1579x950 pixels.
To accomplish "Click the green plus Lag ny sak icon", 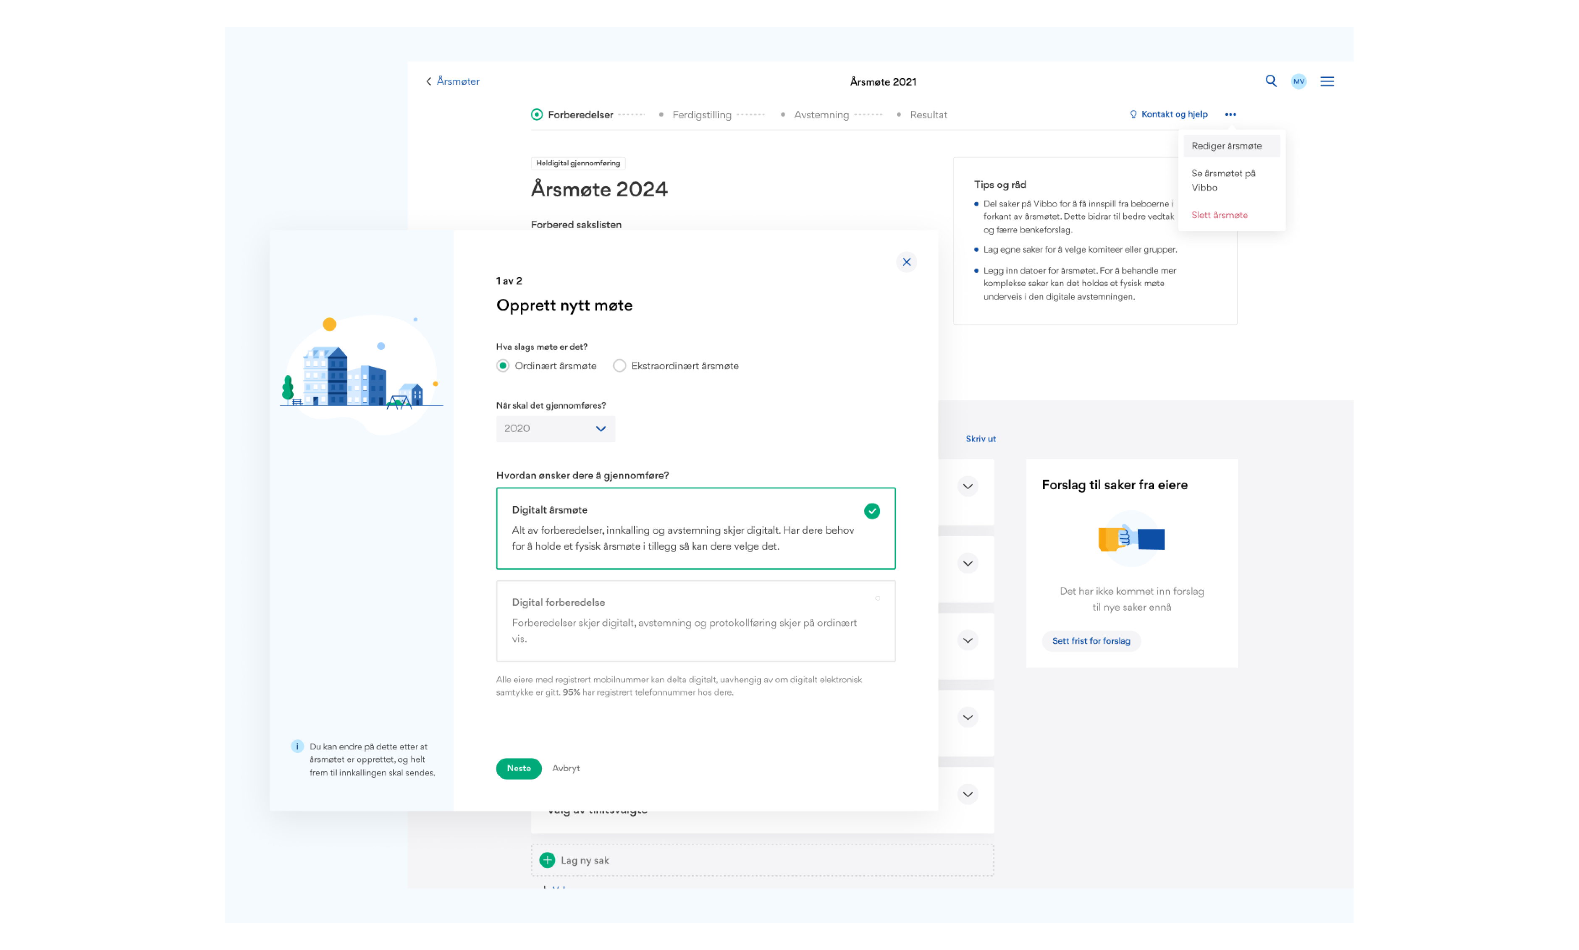I will point(547,860).
